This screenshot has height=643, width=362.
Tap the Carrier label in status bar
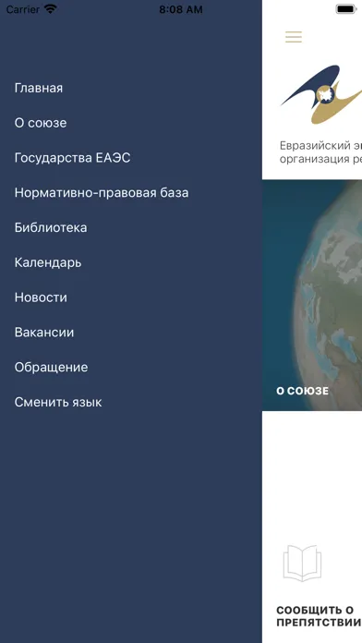click(23, 9)
